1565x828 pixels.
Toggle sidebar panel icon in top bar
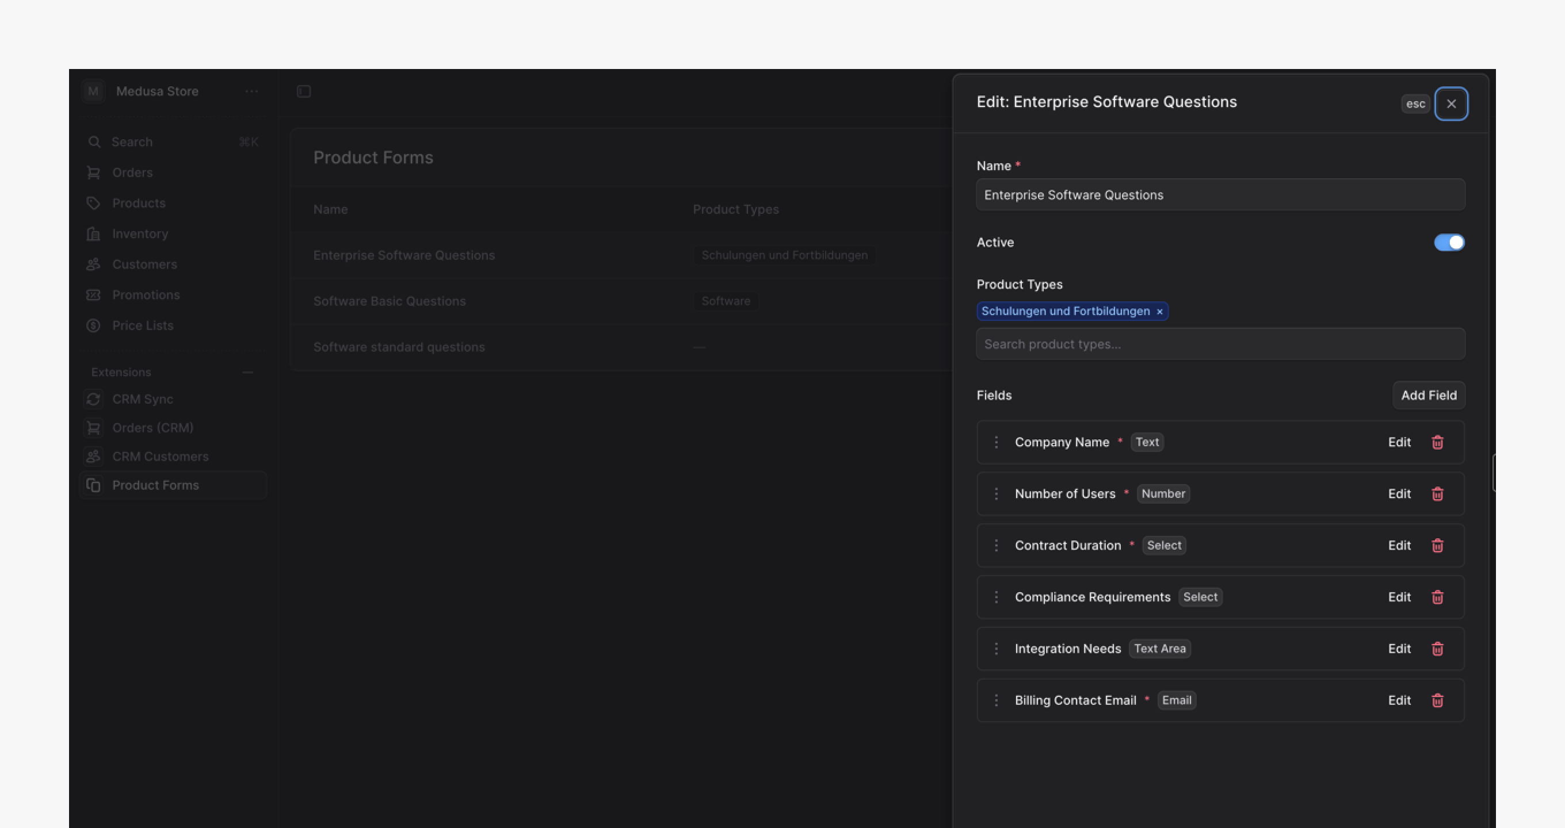(304, 91)
